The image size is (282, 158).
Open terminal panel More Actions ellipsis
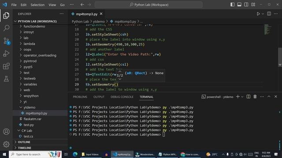point(262,97)
